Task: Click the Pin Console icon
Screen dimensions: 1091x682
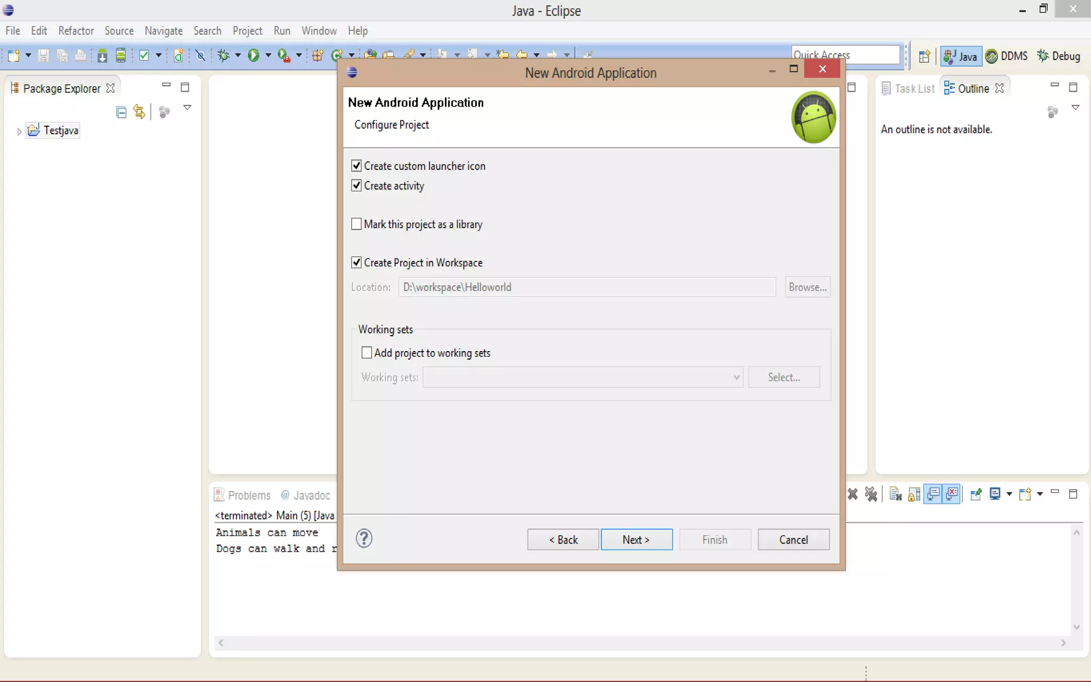Action: click(x=976, y=494)
